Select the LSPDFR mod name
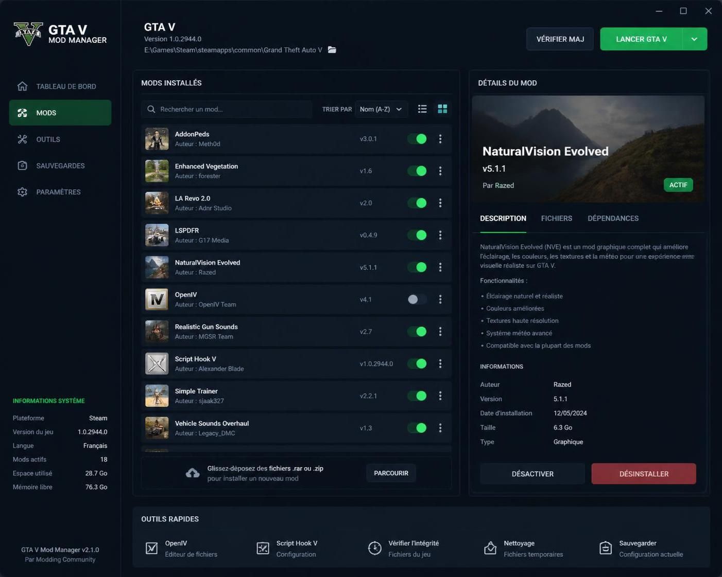Screen dimensions: 722x577 (x=186, y=230)
